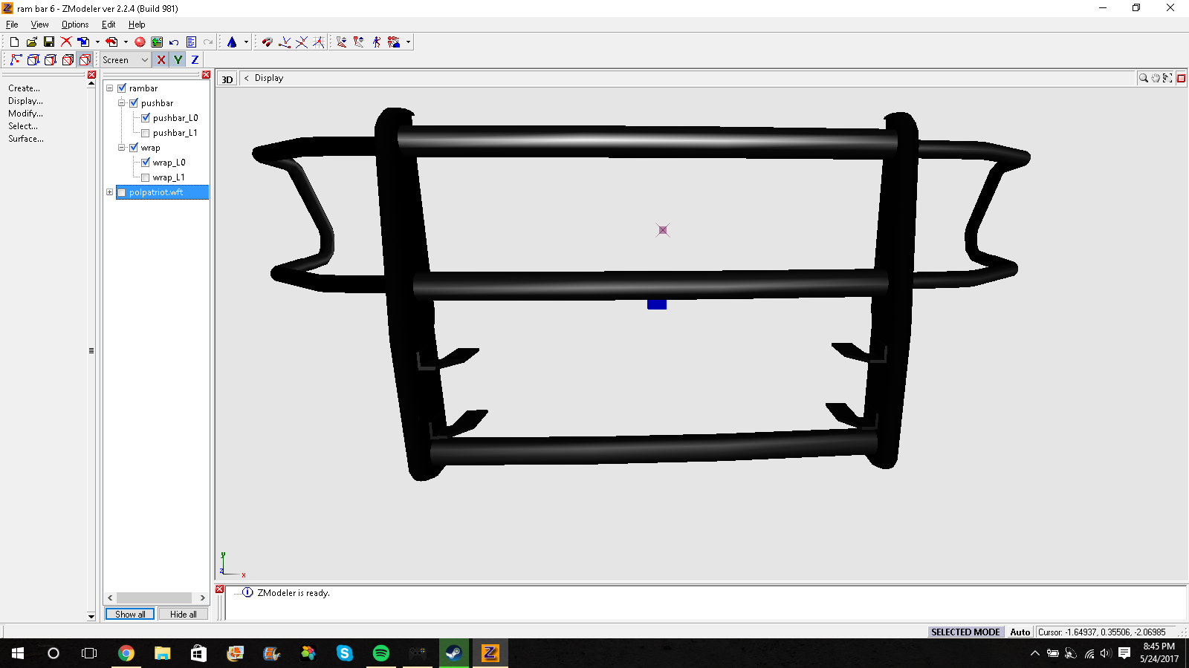Image resolution: width=1189 pixels, height=668 pixels.
Task: Enable the wrap_L1 checkbox
Action: pyautogui.click(x=146, y=177)
